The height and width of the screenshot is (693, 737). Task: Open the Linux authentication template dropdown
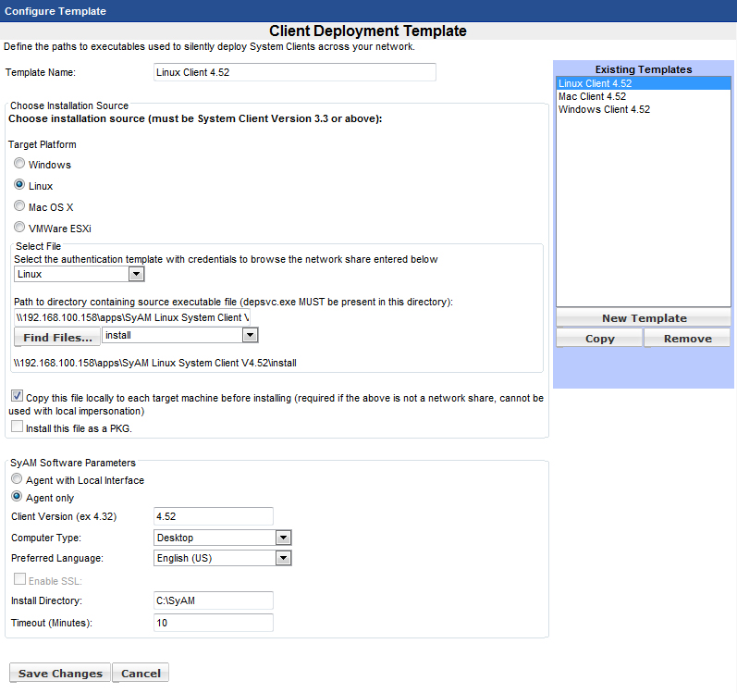click(x=136, y=274)
